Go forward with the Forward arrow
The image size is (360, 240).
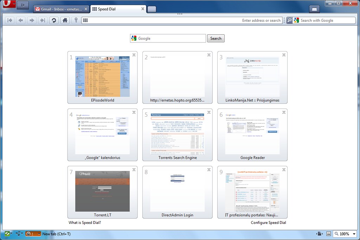[x=32, y=20]
